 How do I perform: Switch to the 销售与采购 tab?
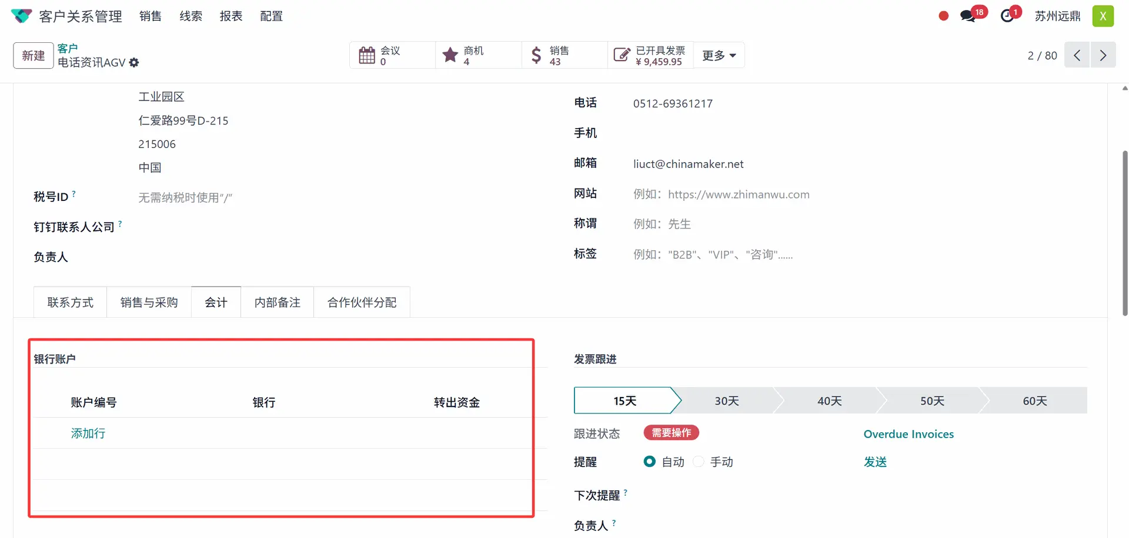click(149, 302)
